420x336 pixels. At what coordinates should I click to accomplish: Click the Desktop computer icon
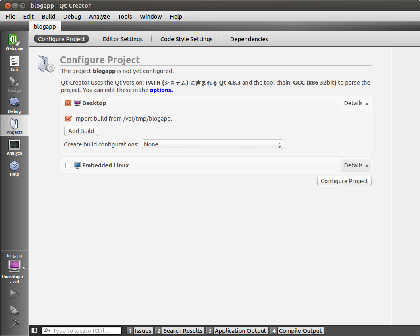tap(77, 103)
